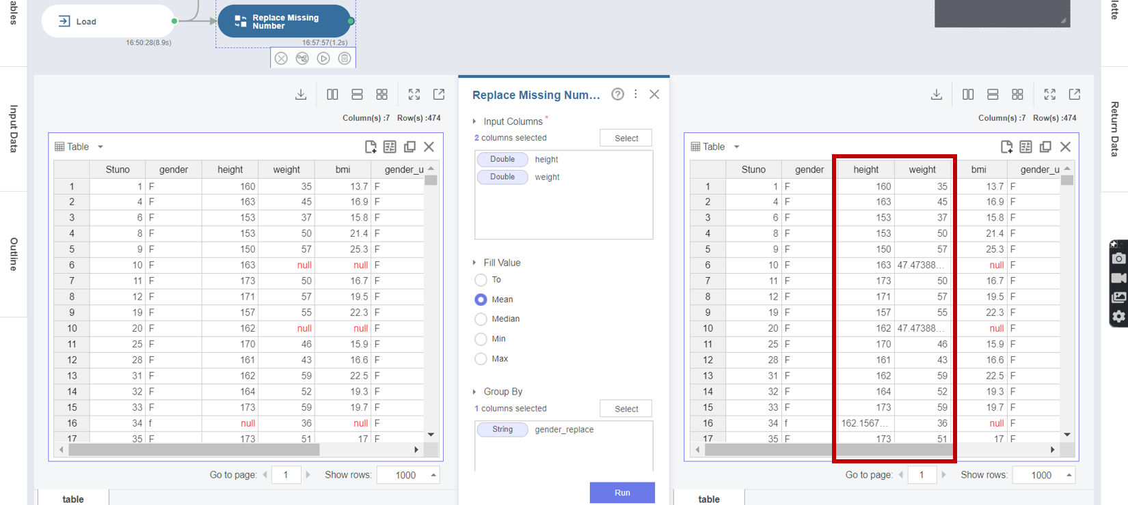The image size is (1128, 505).
Task: Click the 'table' tab below output panel
Action: pos(709,499)
